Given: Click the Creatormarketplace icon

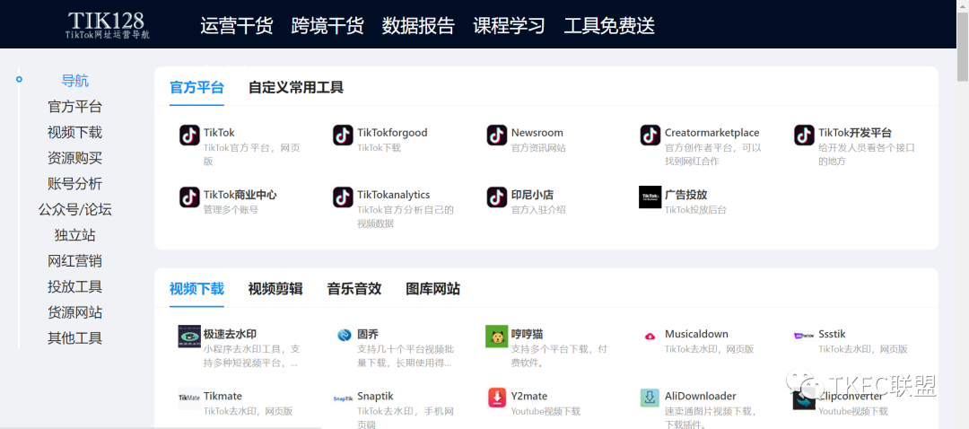Looking at the screenshot, I should pyautogui.click(x=650, y=135).
